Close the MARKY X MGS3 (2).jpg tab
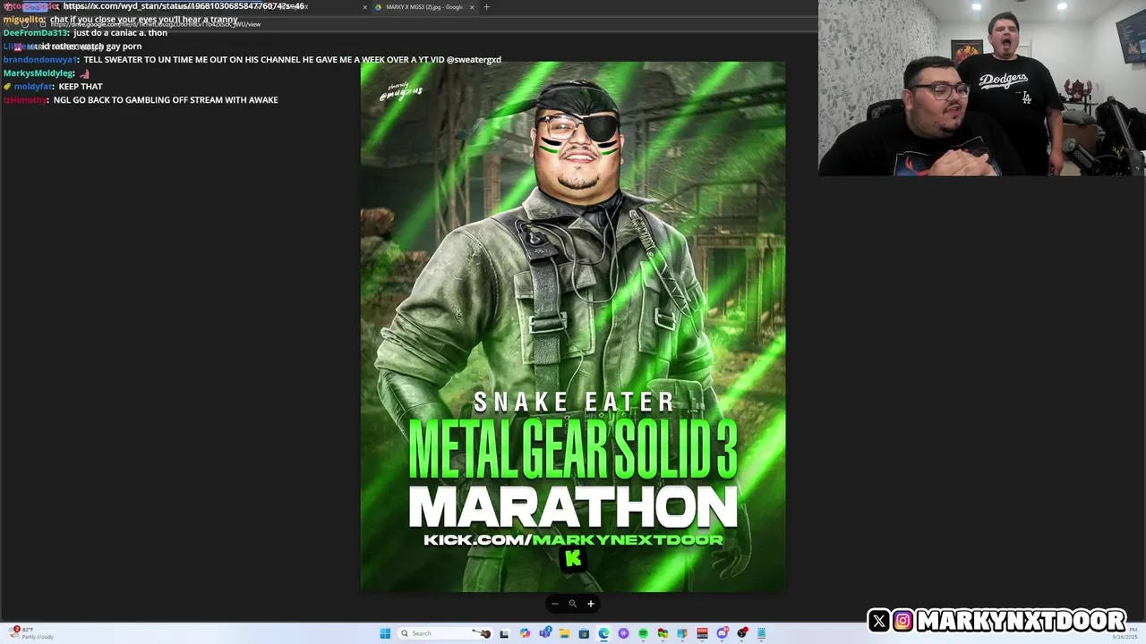Viewport: 1146px width, 644px height. (472, 7)
